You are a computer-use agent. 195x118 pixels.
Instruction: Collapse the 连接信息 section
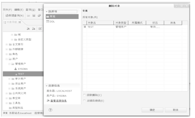point(47,86)
